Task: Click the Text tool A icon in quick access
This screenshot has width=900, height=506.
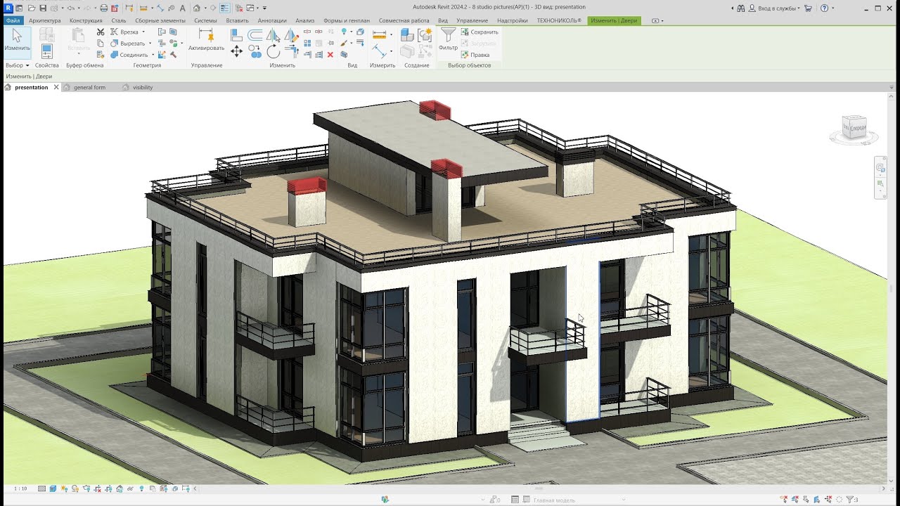Action: pos(182,8)
